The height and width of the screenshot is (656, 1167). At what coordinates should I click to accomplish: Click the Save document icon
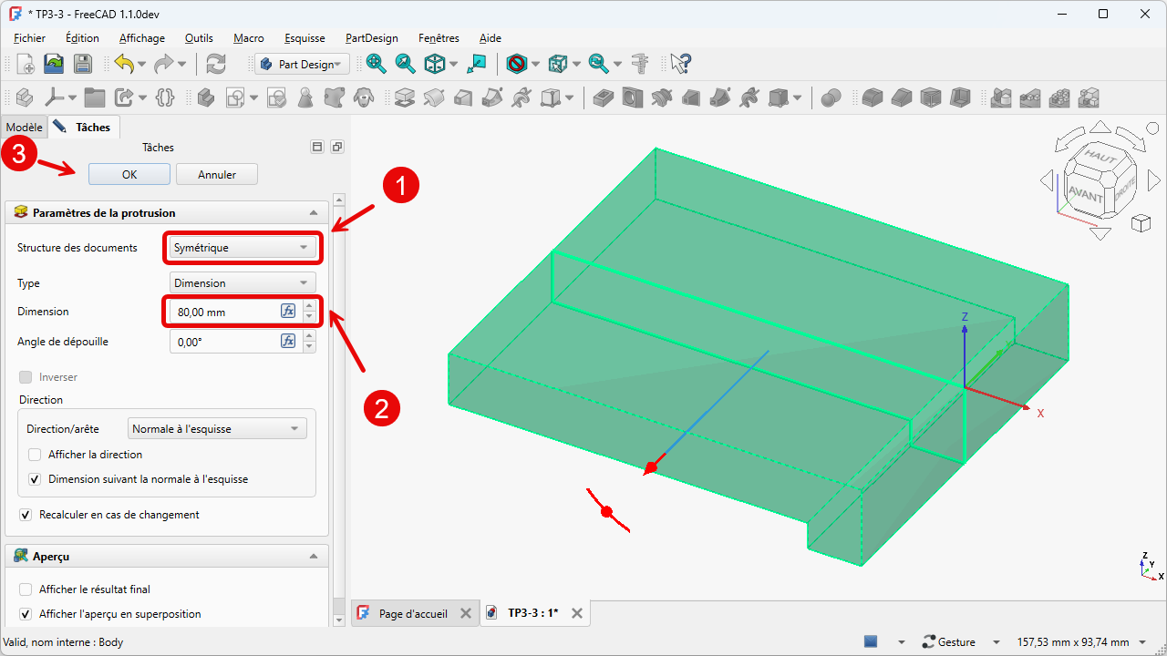coord(83,64)
